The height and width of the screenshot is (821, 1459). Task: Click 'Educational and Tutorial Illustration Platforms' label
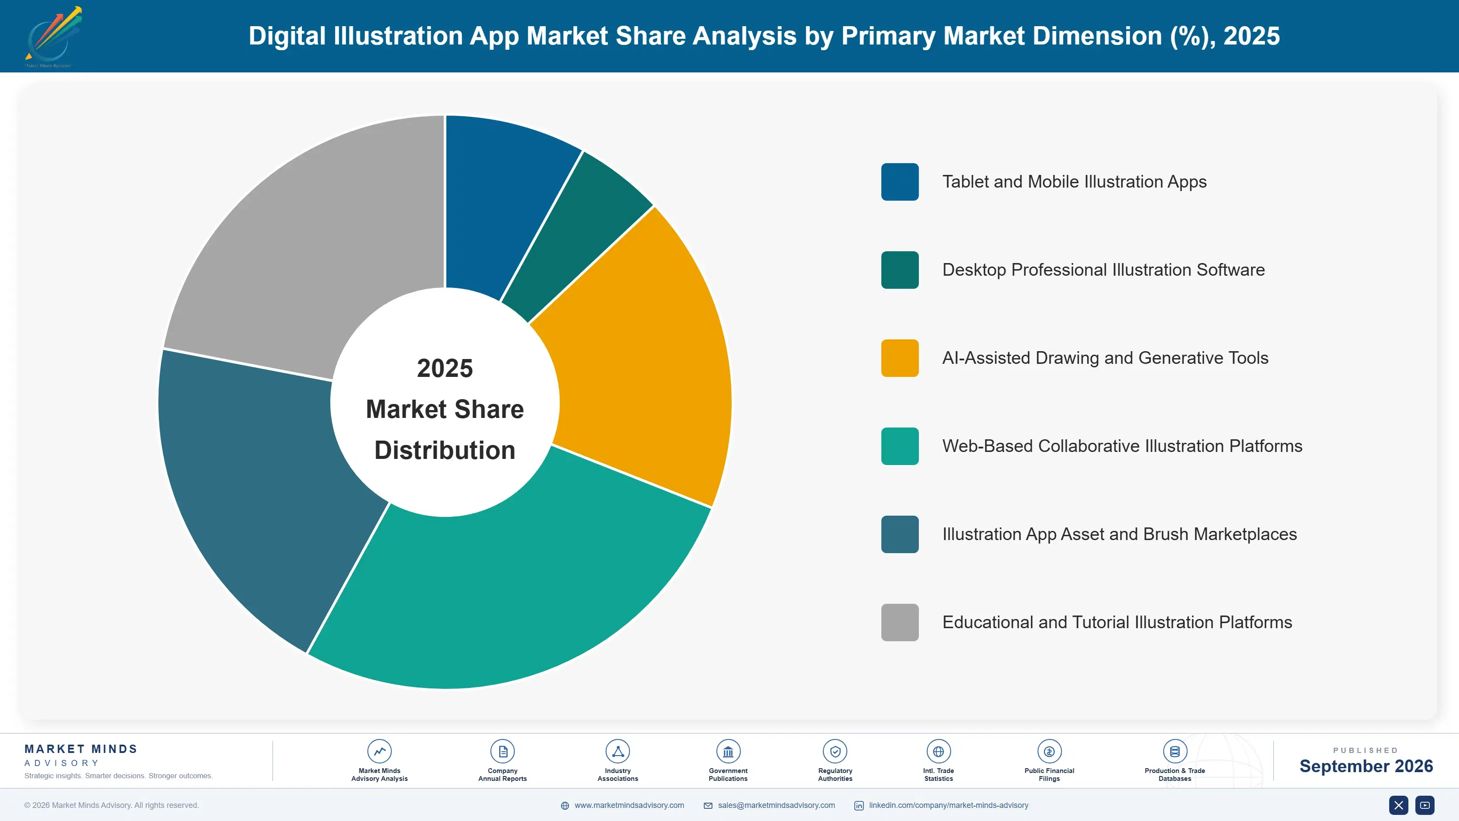1117,622
